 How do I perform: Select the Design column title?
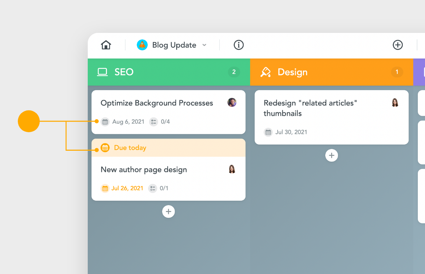292,72
